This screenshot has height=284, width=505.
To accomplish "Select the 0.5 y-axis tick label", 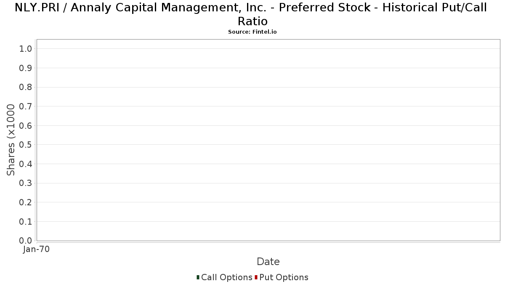I will point(26,145).
